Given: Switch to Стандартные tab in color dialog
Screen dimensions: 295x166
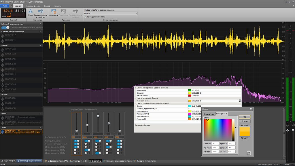Looking at the screenshot, I should click(x=209, y=114).
